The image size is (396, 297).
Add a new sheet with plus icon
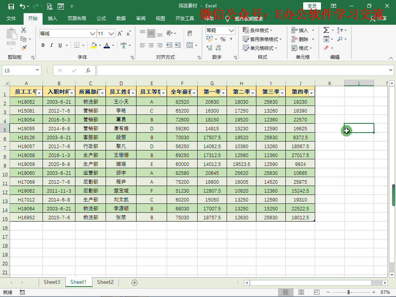click(135, 283)
